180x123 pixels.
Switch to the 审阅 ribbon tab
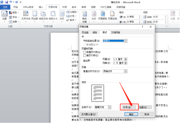pyautogui.click(x=84, y=7)
